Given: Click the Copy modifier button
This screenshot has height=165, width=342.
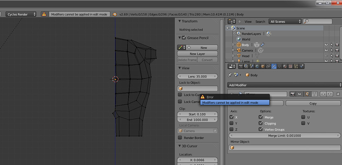Looking at the screenshot, I should pyautogui.click(x=313, y=103).
